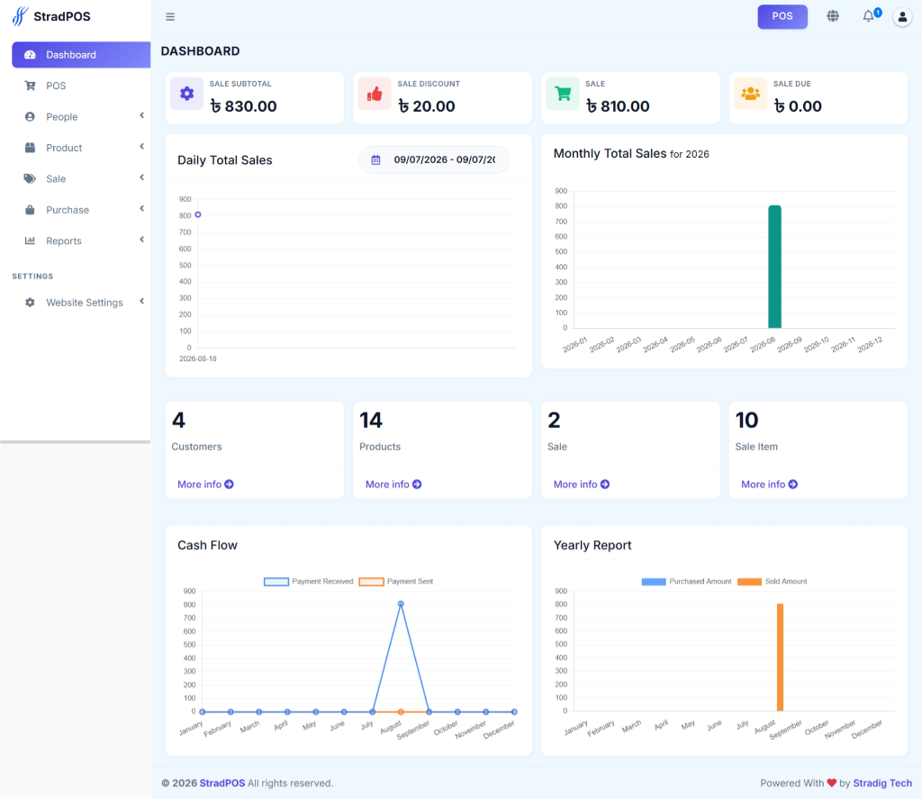Open the Product sidebar menu item
Screen dimensions: 922x799
point(81,148)
